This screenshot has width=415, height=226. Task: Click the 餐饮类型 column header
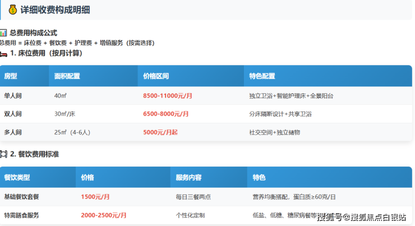coord(17,178)
